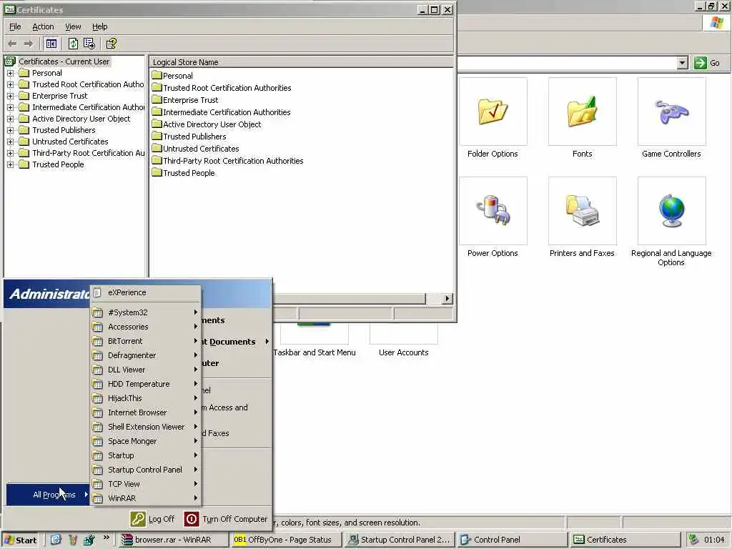
Task: Expand Intermediate Certification Authorities tree node
Action: 10,107
